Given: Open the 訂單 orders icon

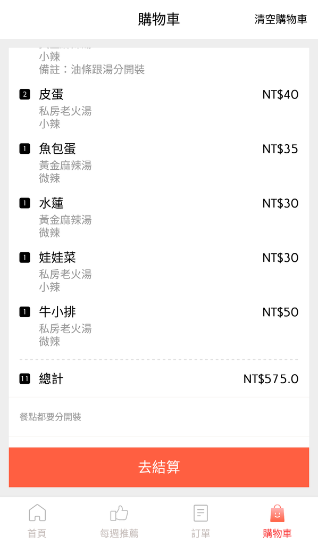Looking at the screenshot, I should [200, 513].
